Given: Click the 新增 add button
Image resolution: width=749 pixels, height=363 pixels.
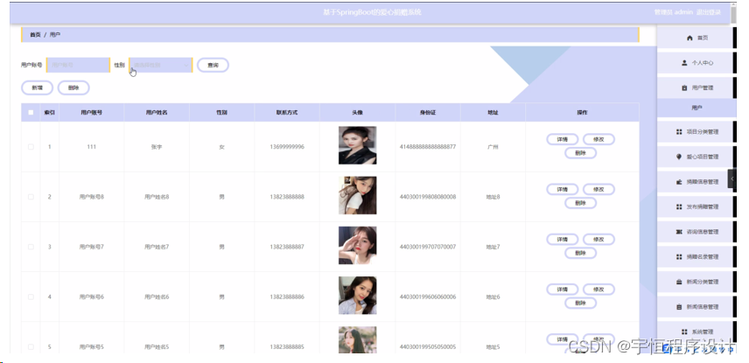Looking at the screenshot, I should pos(38,87).
